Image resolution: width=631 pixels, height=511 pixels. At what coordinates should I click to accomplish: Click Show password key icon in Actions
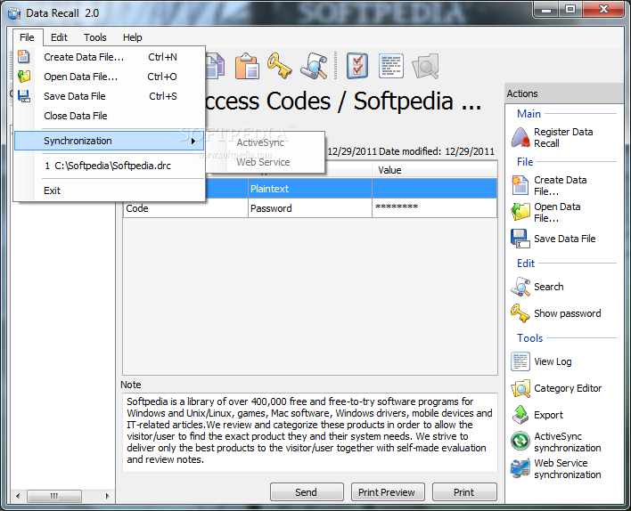pyautogui.click(x=520, y=313)
